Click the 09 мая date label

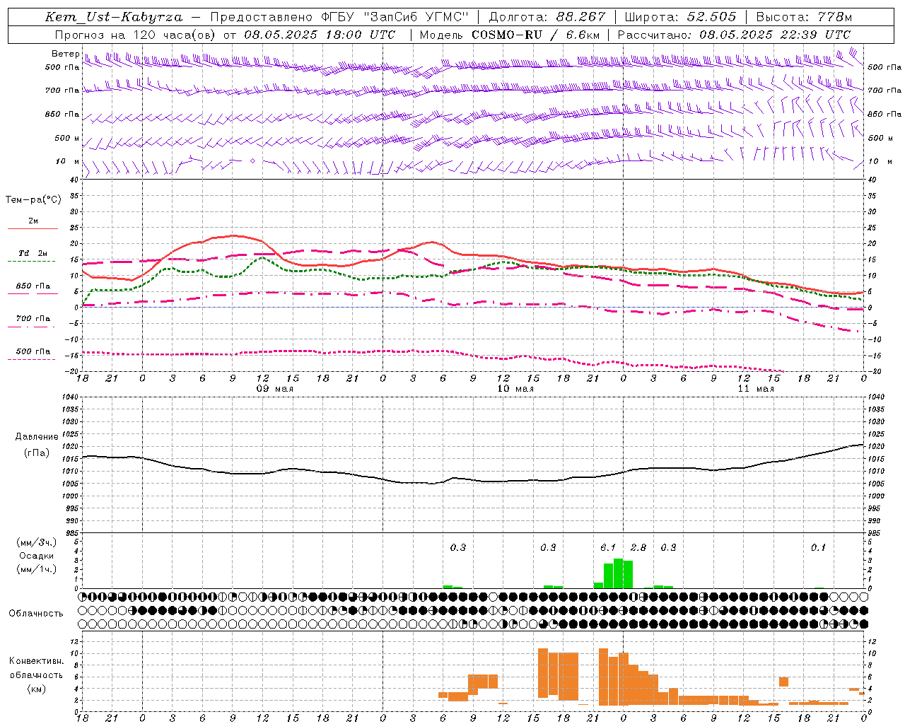[275, 389]
